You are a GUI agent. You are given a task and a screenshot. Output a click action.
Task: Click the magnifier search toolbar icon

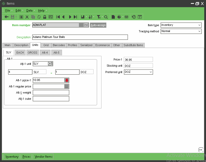tap(106, 17)
